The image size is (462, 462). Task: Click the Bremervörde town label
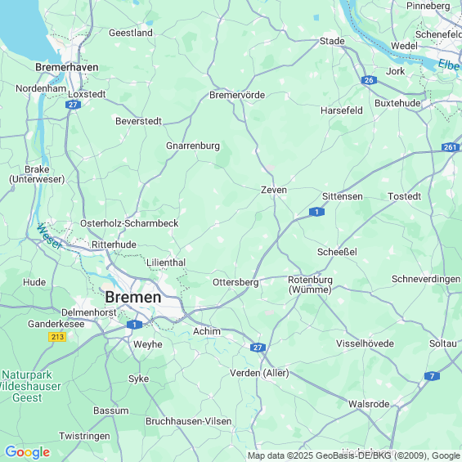(237, 95)
